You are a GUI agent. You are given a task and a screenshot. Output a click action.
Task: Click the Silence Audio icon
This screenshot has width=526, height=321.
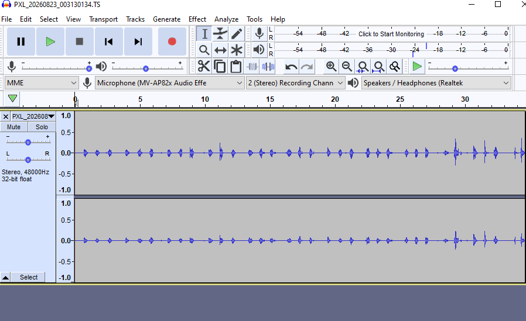[268, 66]
